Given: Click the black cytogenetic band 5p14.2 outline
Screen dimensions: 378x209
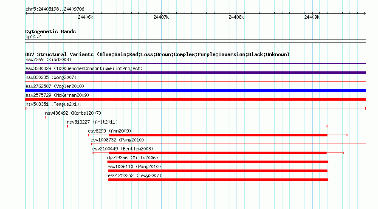Looking at the screenshot, I should (195, 41).
